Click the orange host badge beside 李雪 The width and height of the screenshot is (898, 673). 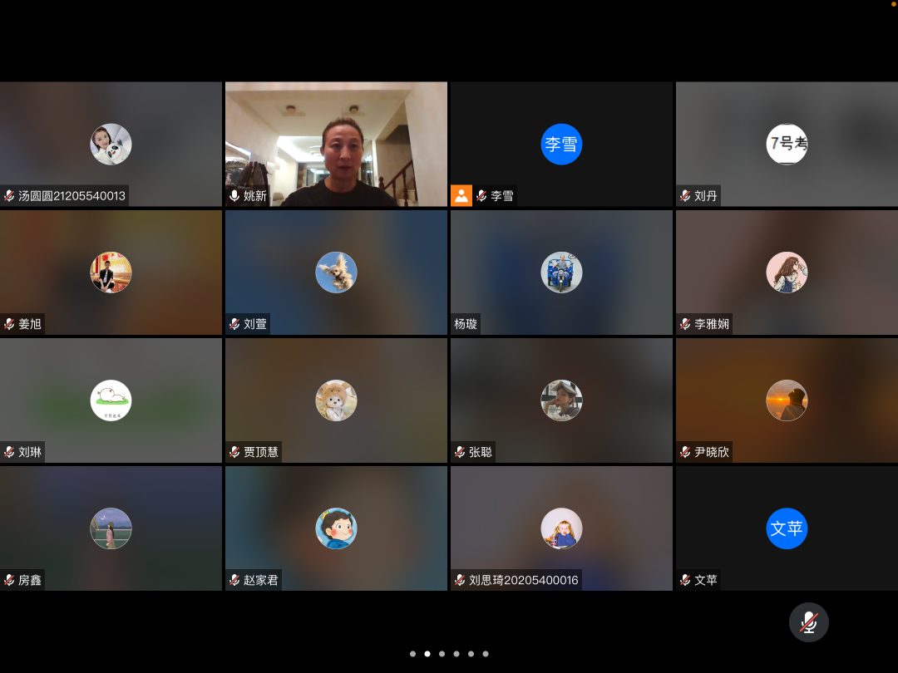[461, 196]
